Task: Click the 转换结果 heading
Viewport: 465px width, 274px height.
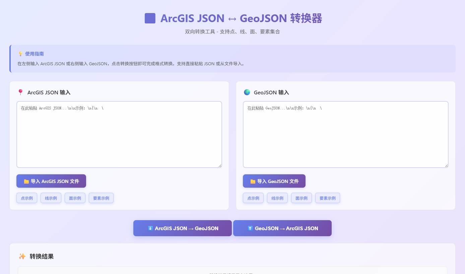Action: (42, 256)
